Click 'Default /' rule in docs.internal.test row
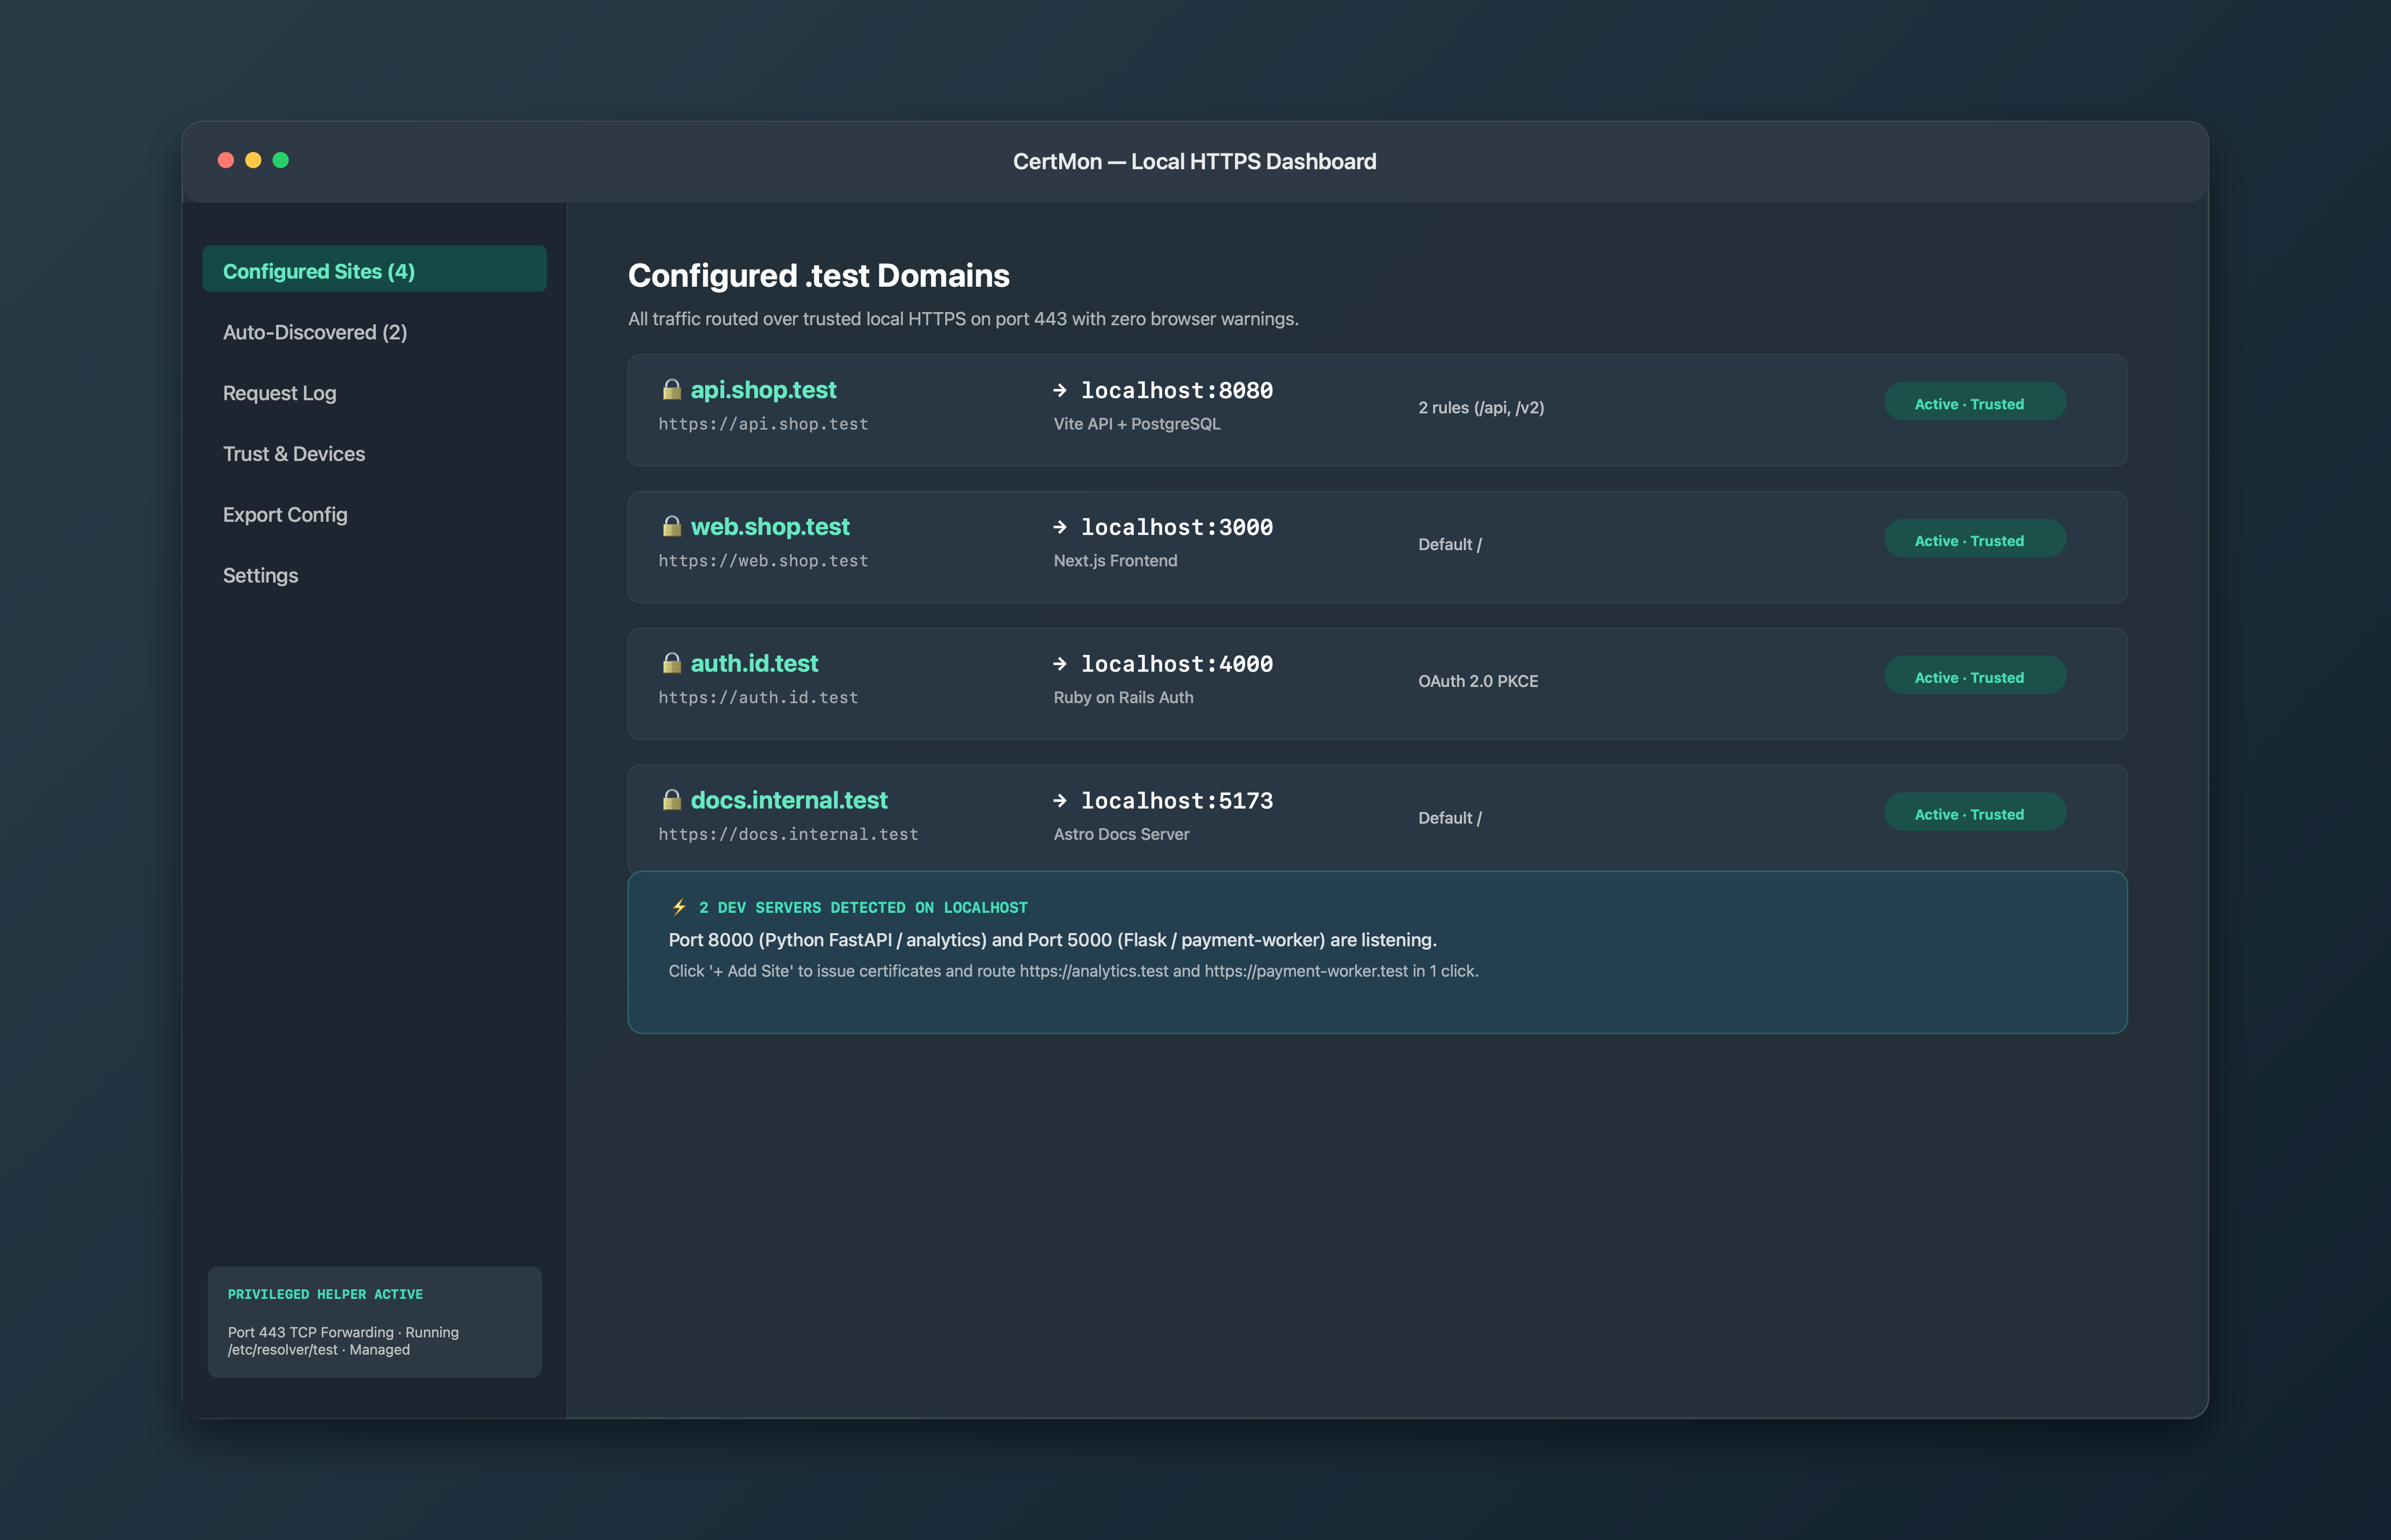 coord(1450,819)
